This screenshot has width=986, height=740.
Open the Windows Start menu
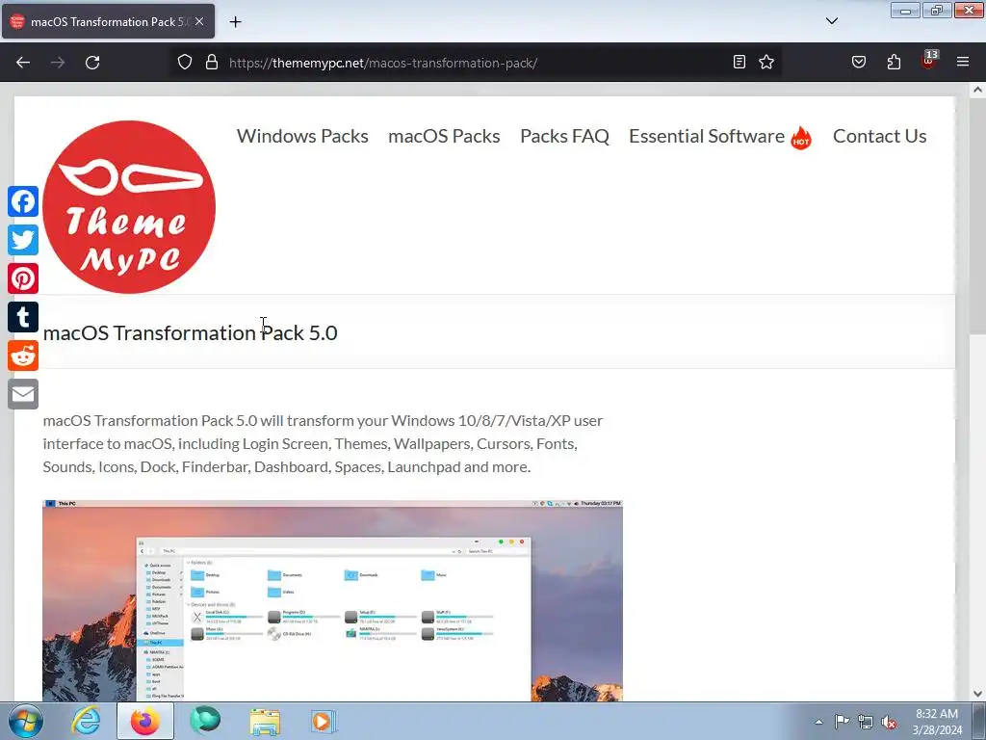tap(25, 721)
